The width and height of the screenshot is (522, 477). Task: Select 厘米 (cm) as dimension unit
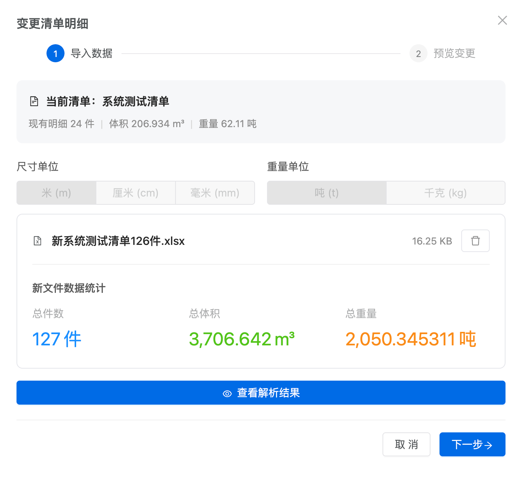(136, 193)
